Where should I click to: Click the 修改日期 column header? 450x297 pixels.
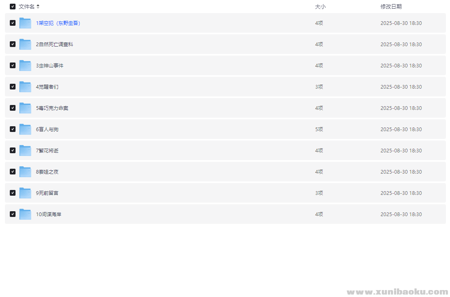click(x=391, y=7)
